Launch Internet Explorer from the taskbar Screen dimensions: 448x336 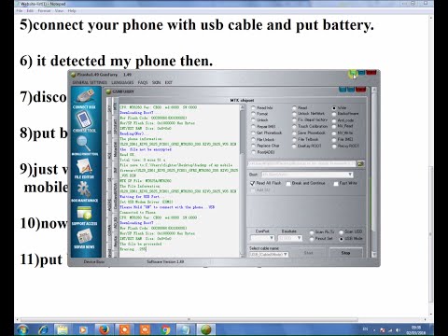click(x=43, y=329)
